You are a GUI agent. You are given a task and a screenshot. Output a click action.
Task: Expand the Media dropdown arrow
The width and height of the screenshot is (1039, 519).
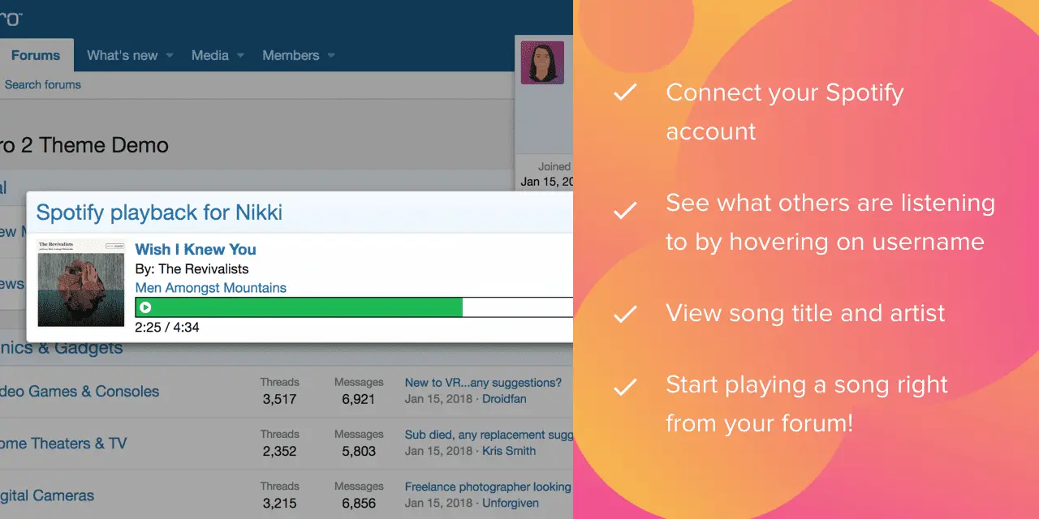tap(240, 56)
